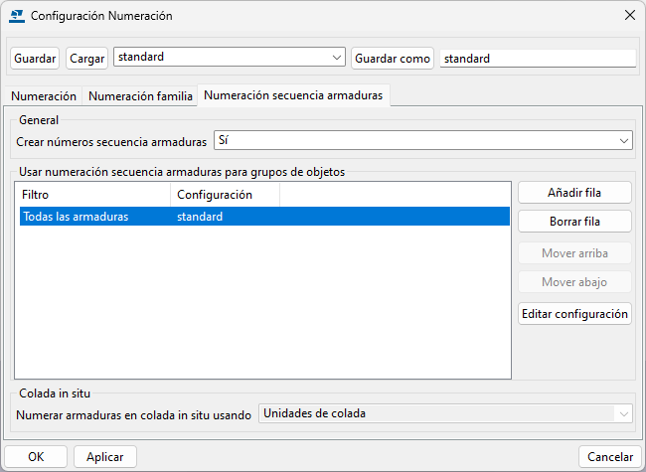Click the OK button
Screen dimensions: 646x472
coord(36,457)
